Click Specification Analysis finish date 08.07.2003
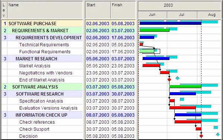 tap(123, 101)
